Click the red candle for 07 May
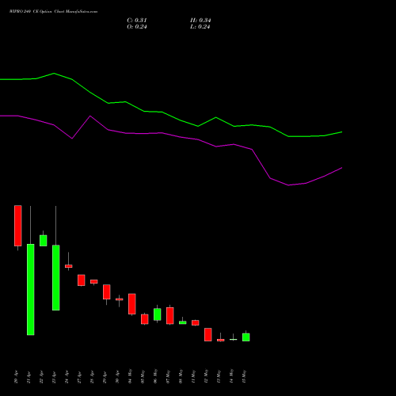The height and width of the screenshot is (396, 396). (170, 316)
